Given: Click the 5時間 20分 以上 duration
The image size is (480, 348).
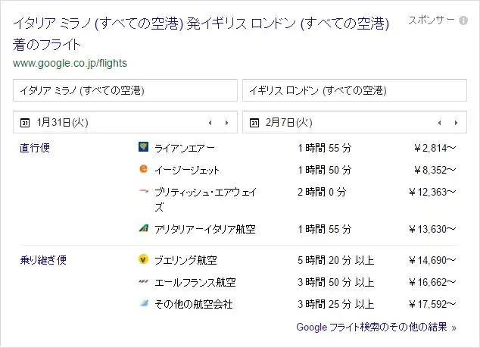Looking at the screenshot, I should [336, 260].
